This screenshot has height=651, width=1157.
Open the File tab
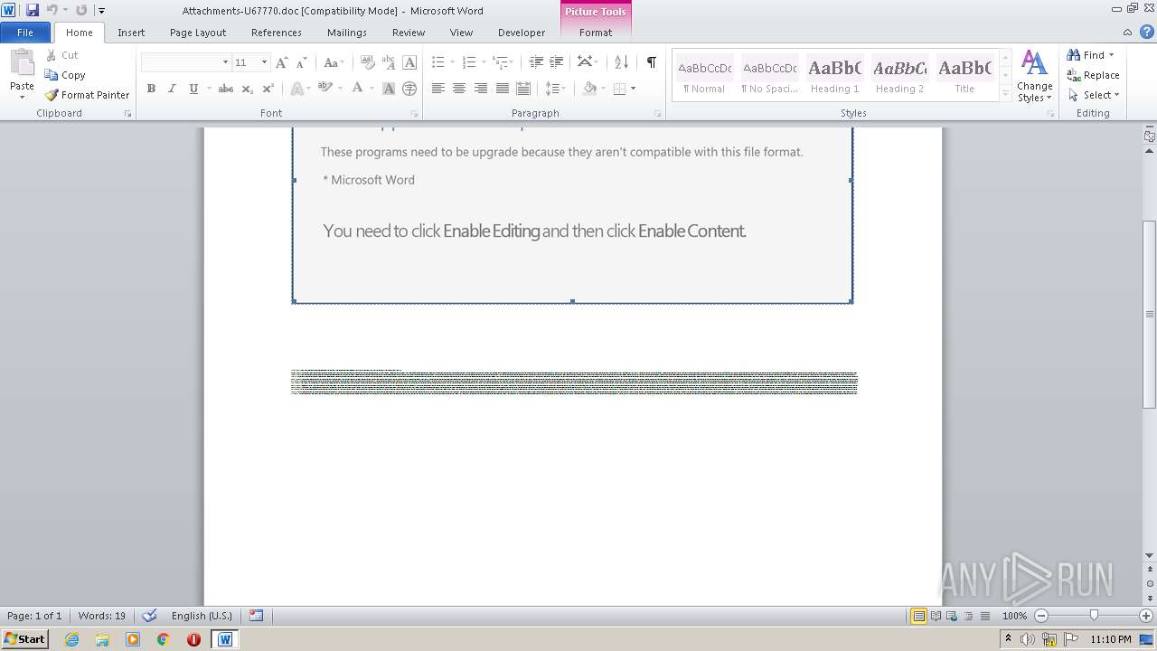click(25, 32)
